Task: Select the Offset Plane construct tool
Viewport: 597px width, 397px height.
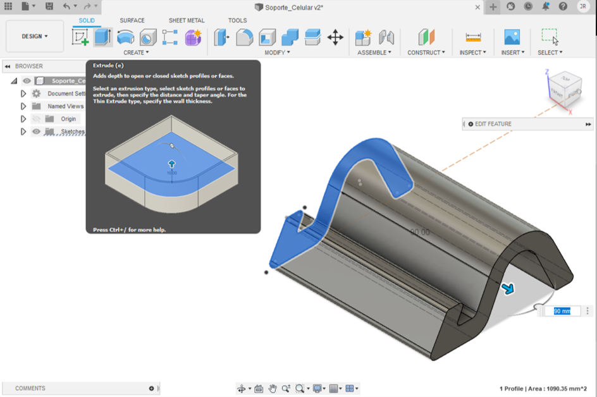Action: (426, 37)
